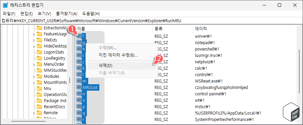Image resolution: width=303 pixels, height=125 pixels.
Task: Click the data cell 'powershell\1'
Action: (x=207, y=49)
